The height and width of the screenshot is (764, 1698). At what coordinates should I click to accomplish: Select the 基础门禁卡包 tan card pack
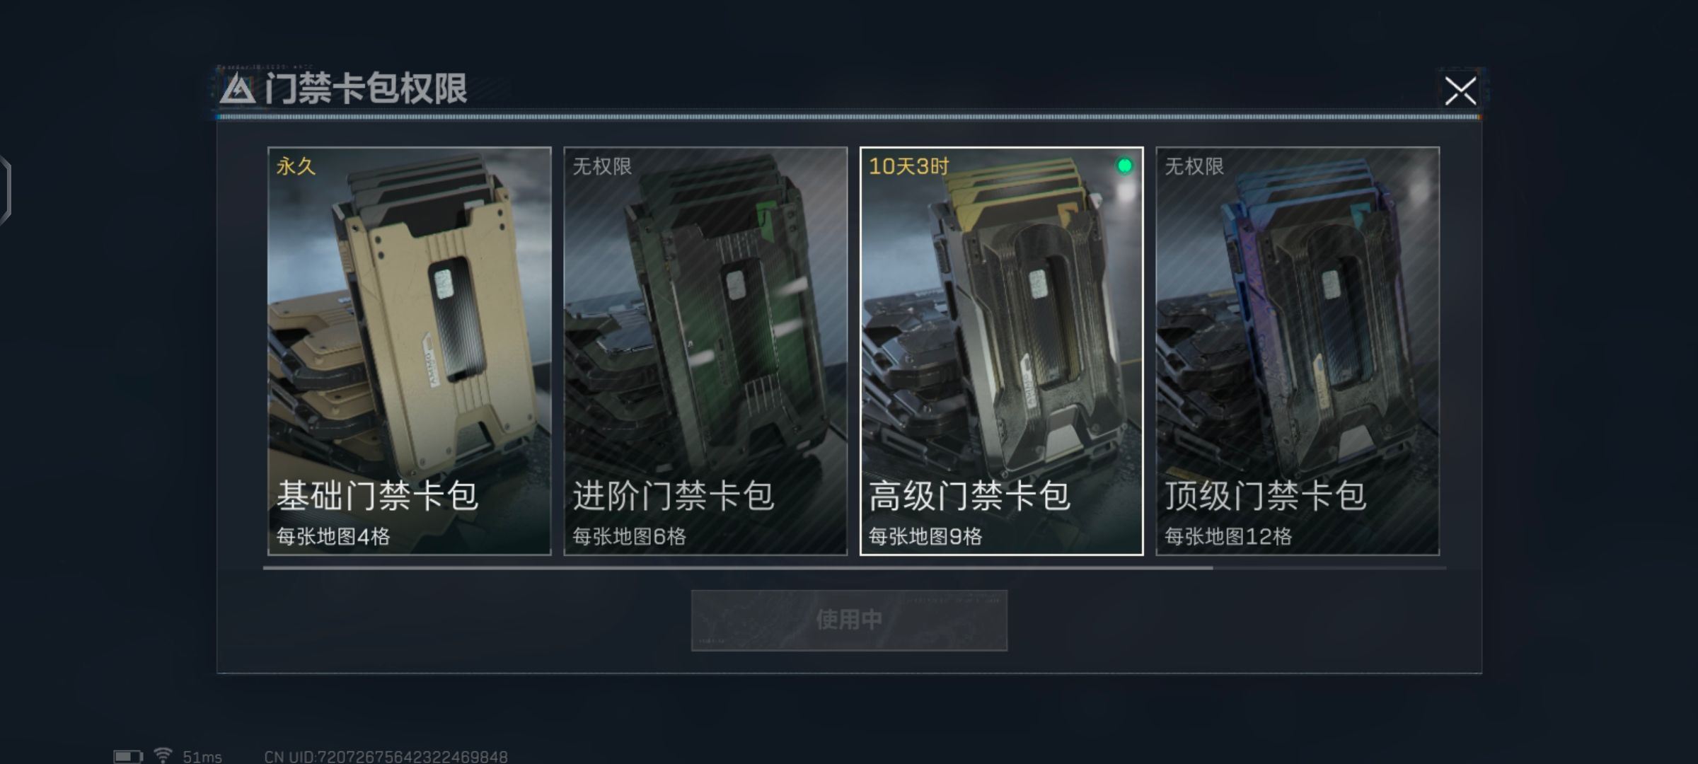pyautogui.click(x=409, y=351)
